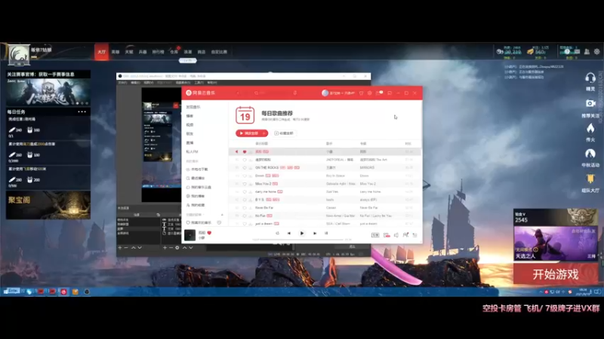This screenshot has height=339, width=604.
Task: Click the 收藏全部 collect all button
Action: (284, 133)
